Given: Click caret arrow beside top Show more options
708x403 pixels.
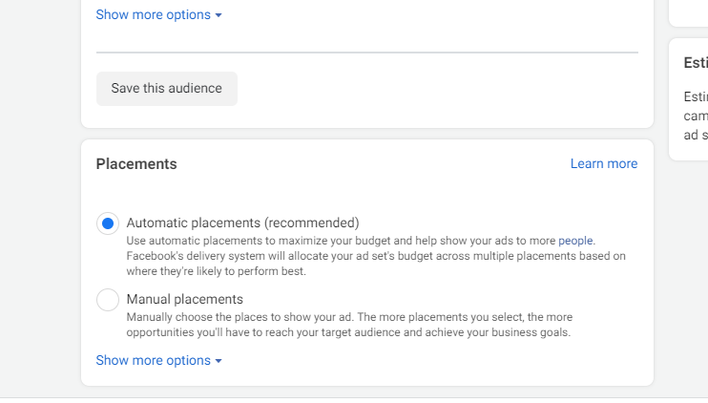Looking at the screenshot, I should coord(219,16).
